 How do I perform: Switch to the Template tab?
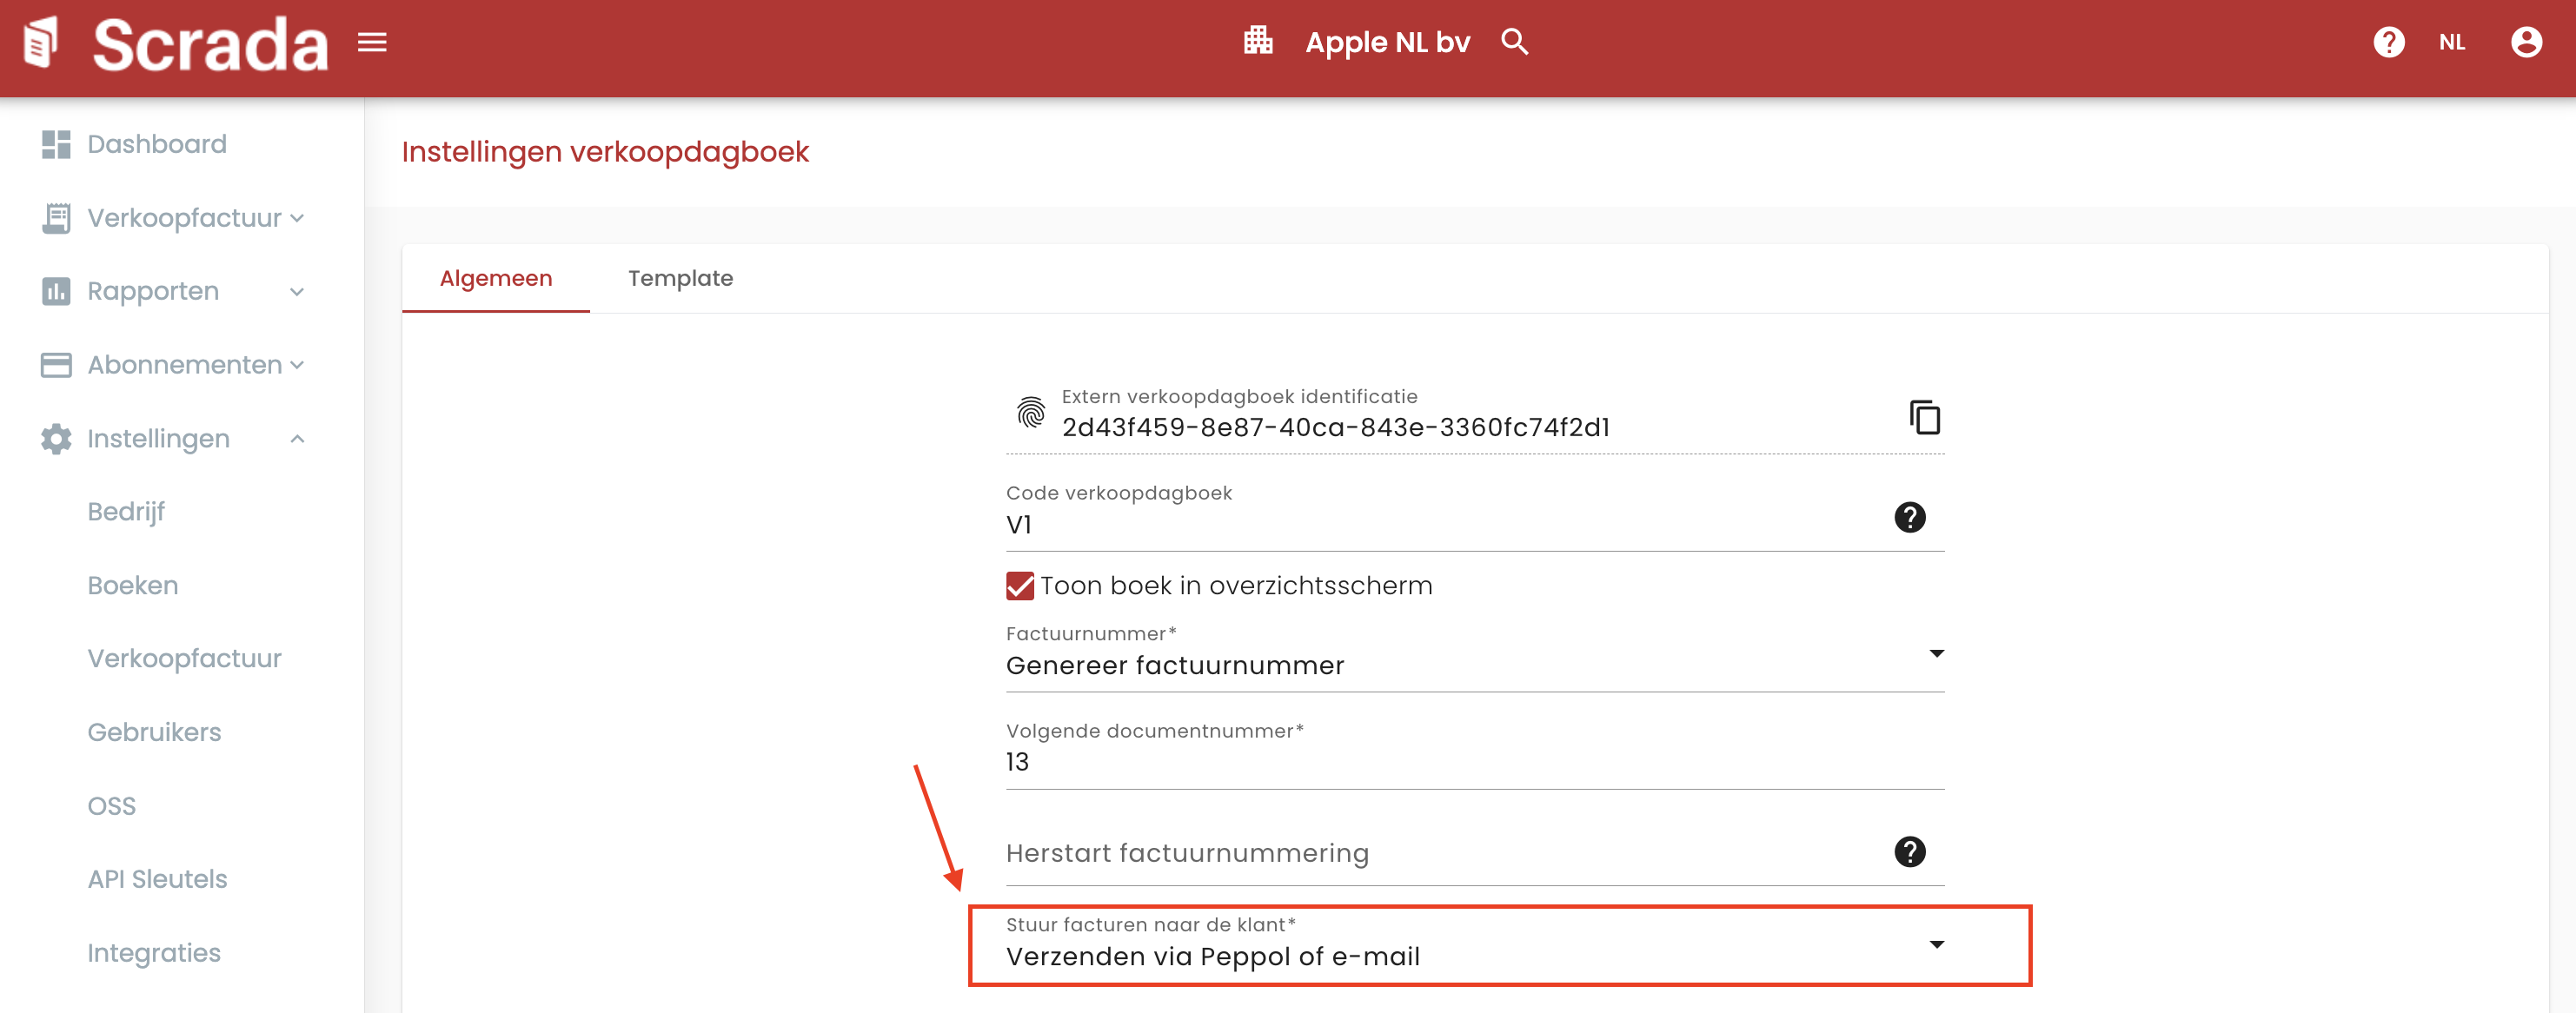680,278
